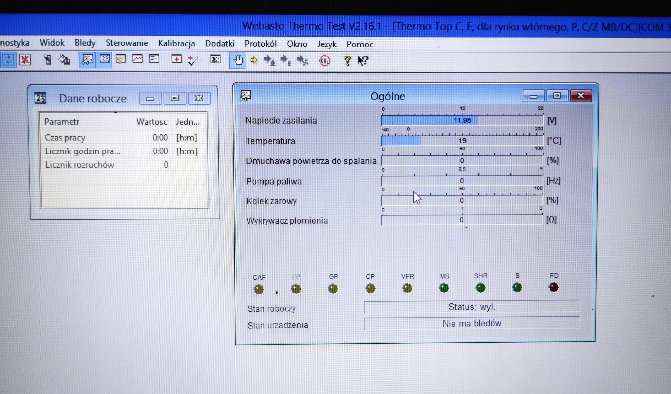Toggle the Dane robocze data window button
Viewport: 671px width, 394px height.
pos(104,59)
